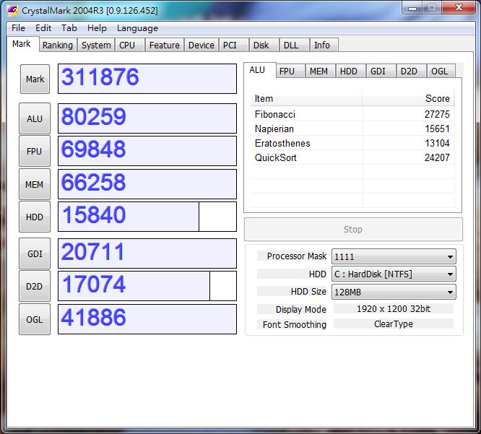Viewport: 481px width, 434px height.
Task: Switch to the Info tab
Action: tap(324, 45)
